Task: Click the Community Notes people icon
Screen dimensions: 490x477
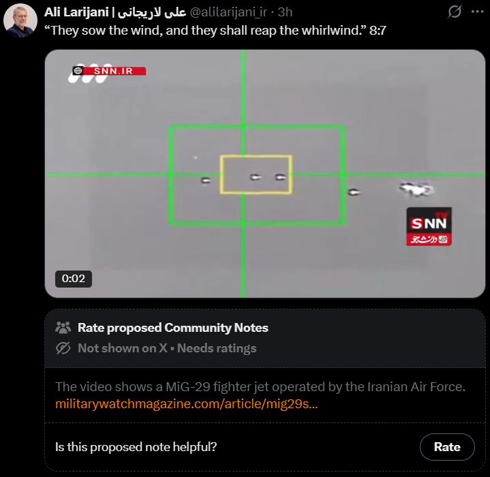Action: (x=63, y=328)
